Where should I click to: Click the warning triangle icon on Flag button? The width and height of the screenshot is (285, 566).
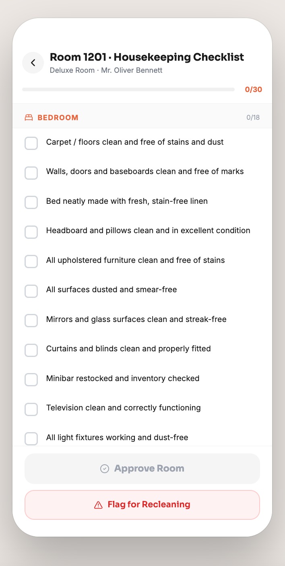[x=98, y=505]
